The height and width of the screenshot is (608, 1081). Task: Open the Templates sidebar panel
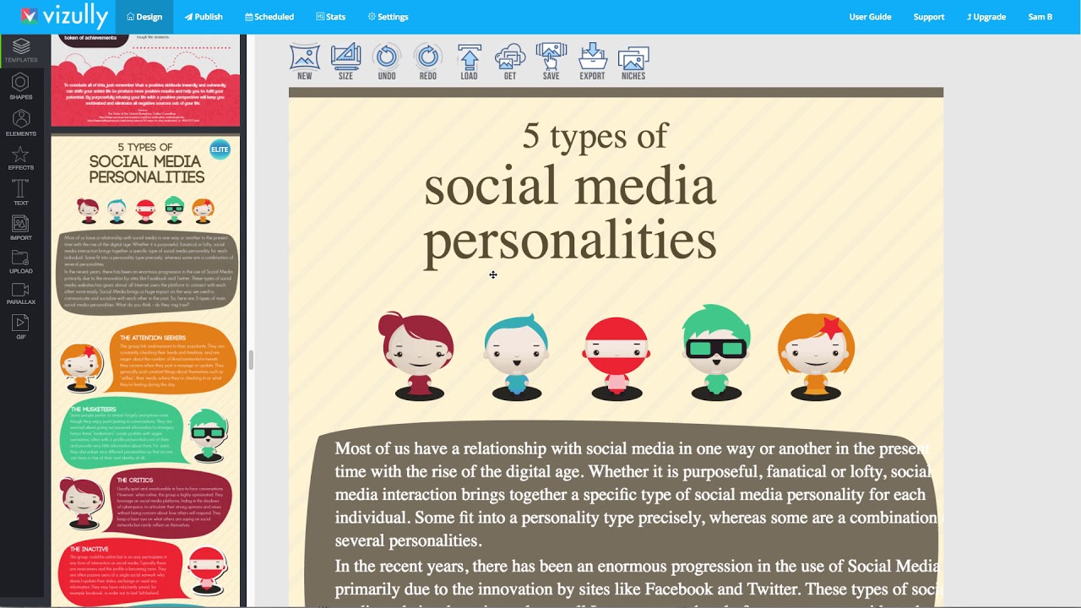coord(21,51)
